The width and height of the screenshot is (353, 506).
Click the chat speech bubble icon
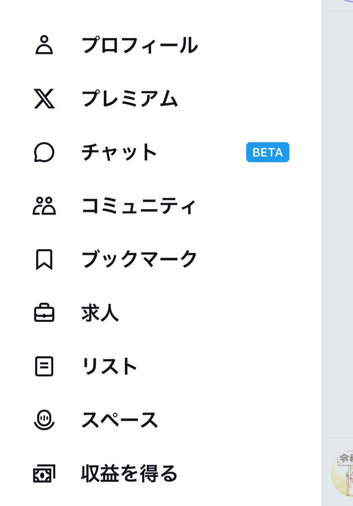pos(44,152)
